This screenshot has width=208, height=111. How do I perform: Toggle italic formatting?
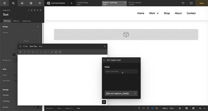pyautogui.click(x=24, y=52)
